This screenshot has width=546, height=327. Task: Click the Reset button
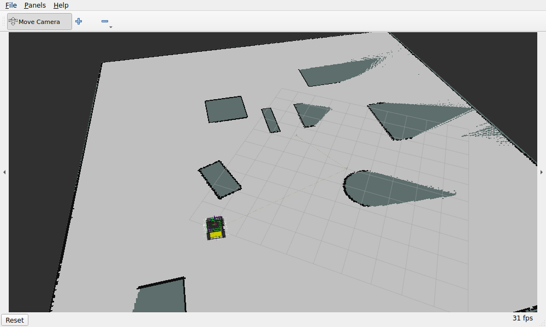pos(15,320)
